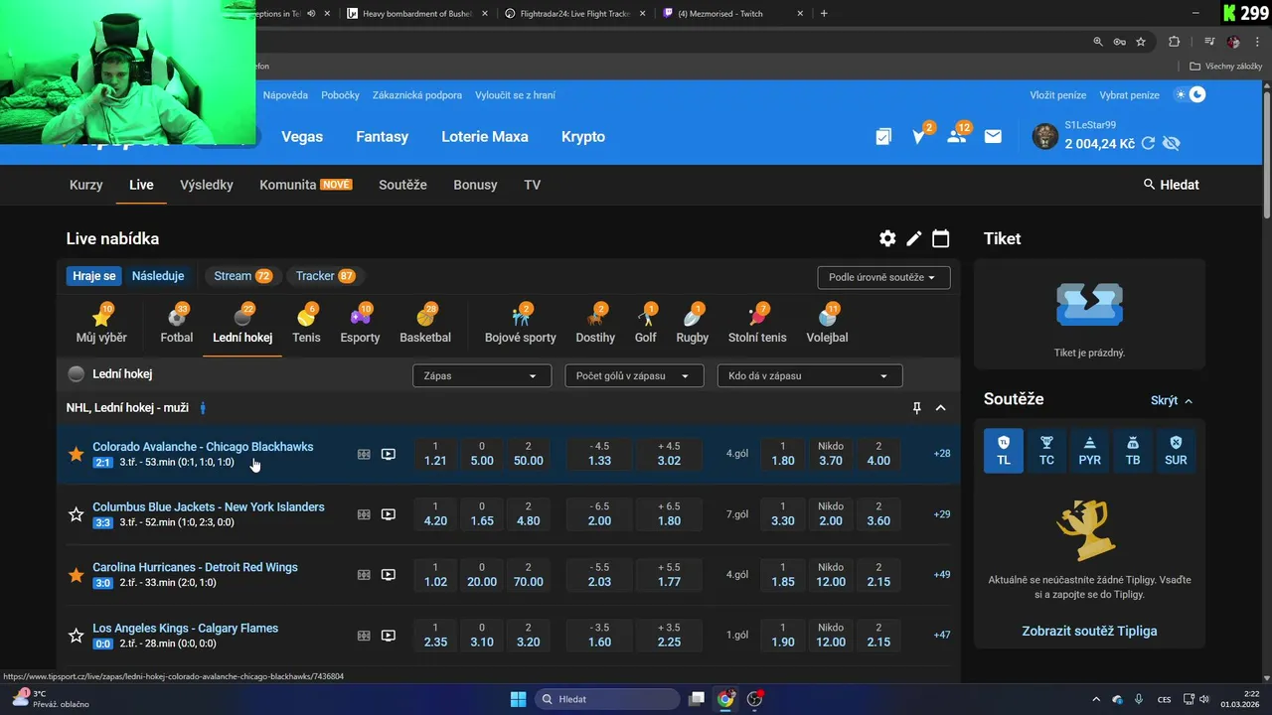Open the calendar icon in Live nabídka
1272x715 pixels.
[x=941, y=238]
